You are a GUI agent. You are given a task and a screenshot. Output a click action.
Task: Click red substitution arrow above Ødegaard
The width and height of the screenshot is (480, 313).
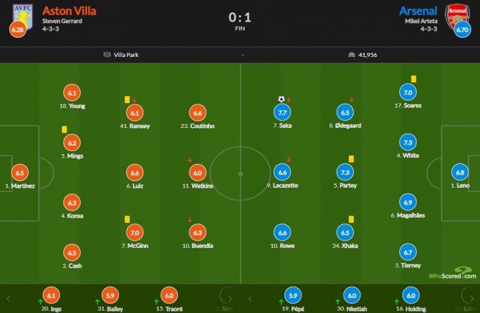[x=351, y=99]
